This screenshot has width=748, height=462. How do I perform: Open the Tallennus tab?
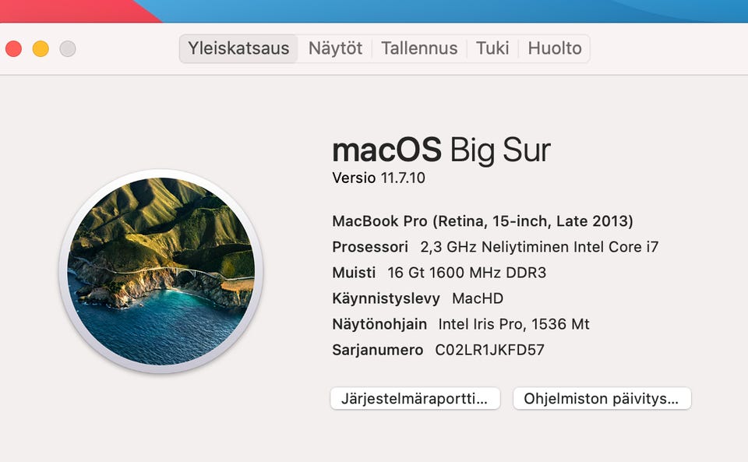tap(419, 48)
